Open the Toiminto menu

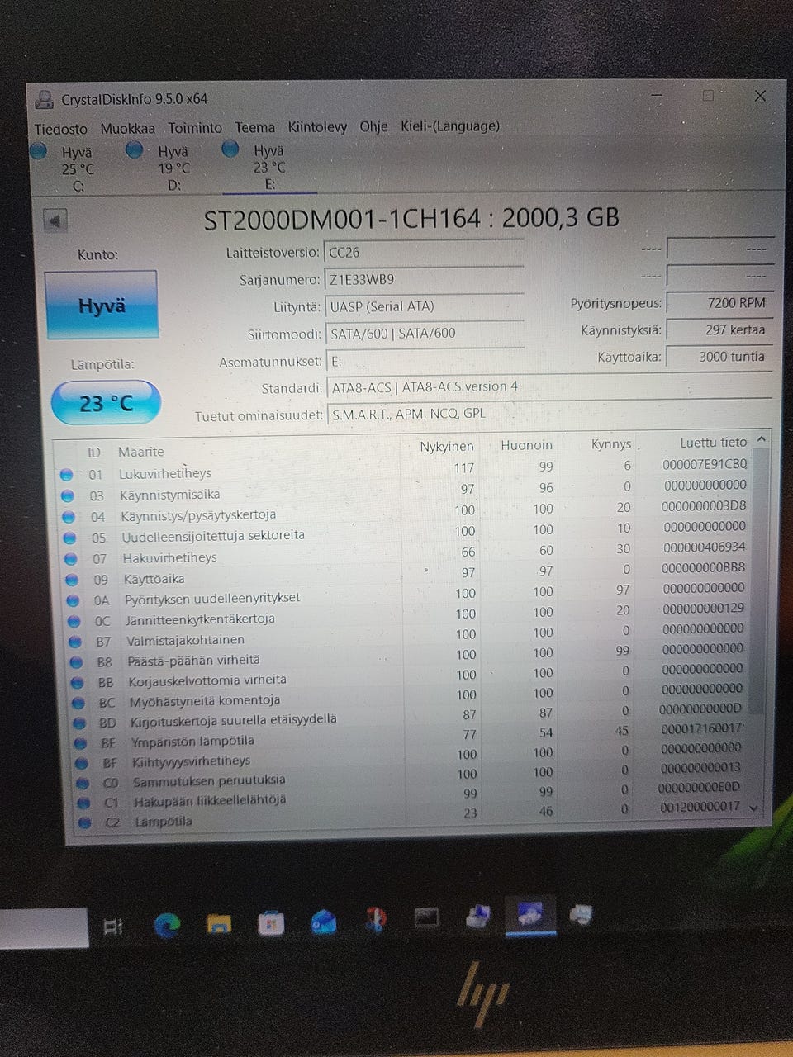[195, 128]
